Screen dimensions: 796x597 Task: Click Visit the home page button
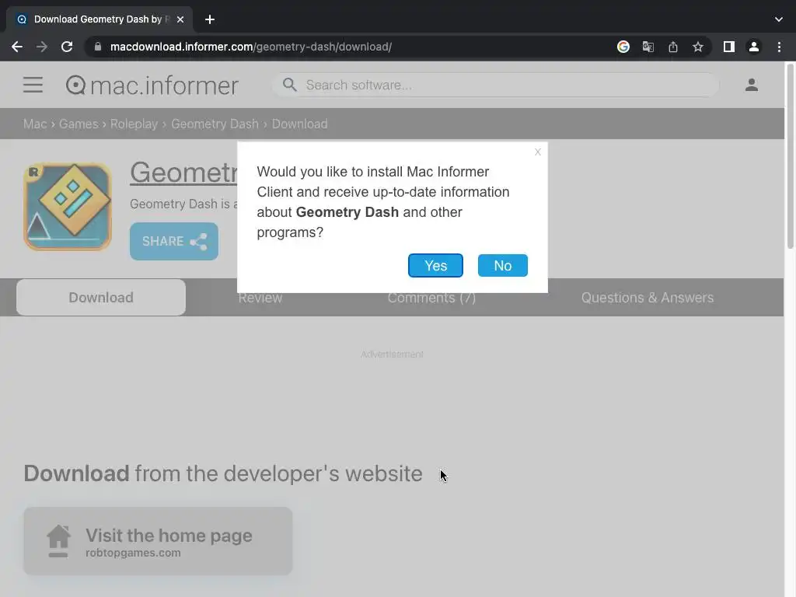pyautogui.click(x=158, y=541)
